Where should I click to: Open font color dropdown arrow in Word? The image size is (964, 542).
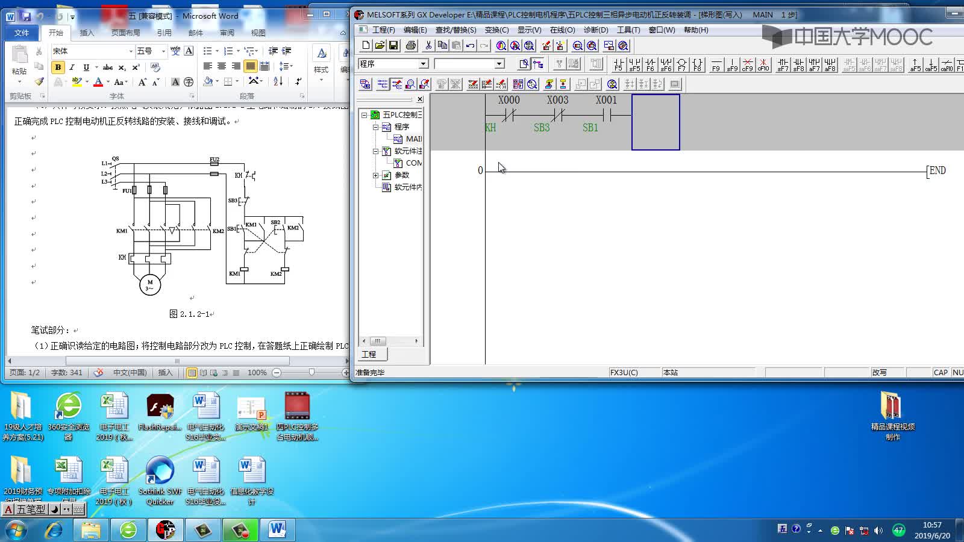(108, 82)
